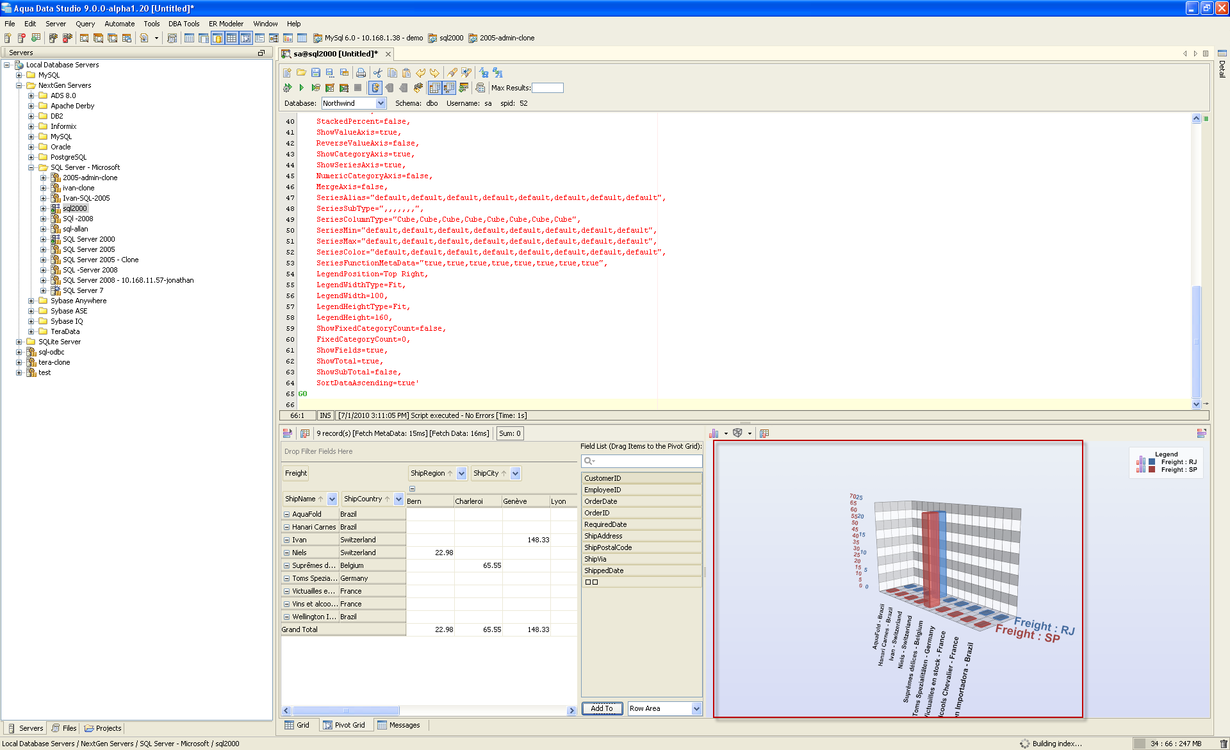Click the Print icon in editor toolbar
The height and width of the screenshot is (750, 1230).
(x=361, y=73)
